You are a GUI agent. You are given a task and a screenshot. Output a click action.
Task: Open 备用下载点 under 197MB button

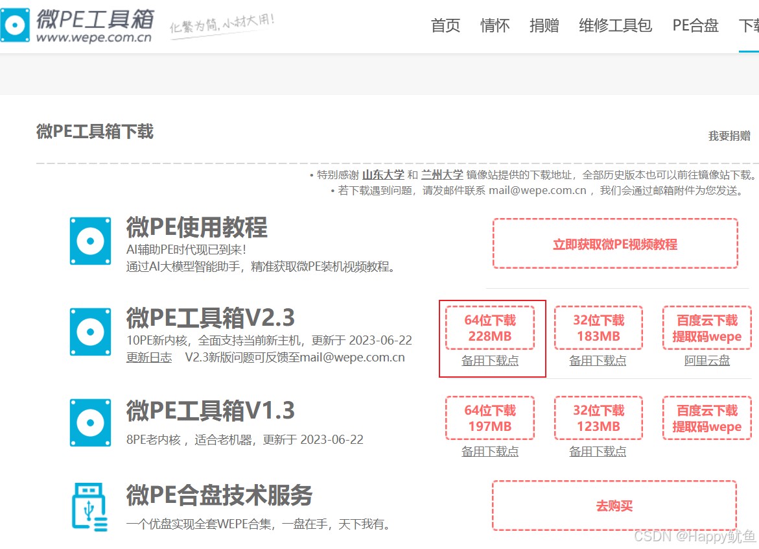490,451
